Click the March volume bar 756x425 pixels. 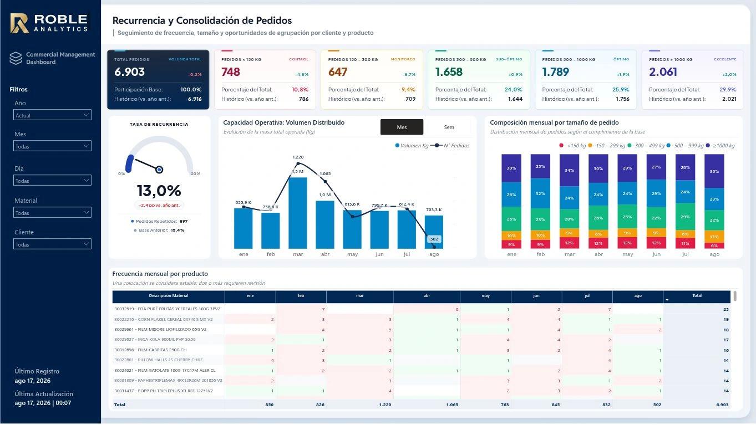pyautogui.click(x=298, y=213)
